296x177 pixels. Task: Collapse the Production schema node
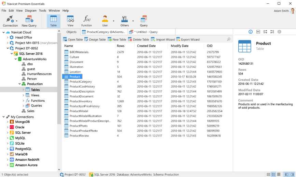tap(19, 84)
